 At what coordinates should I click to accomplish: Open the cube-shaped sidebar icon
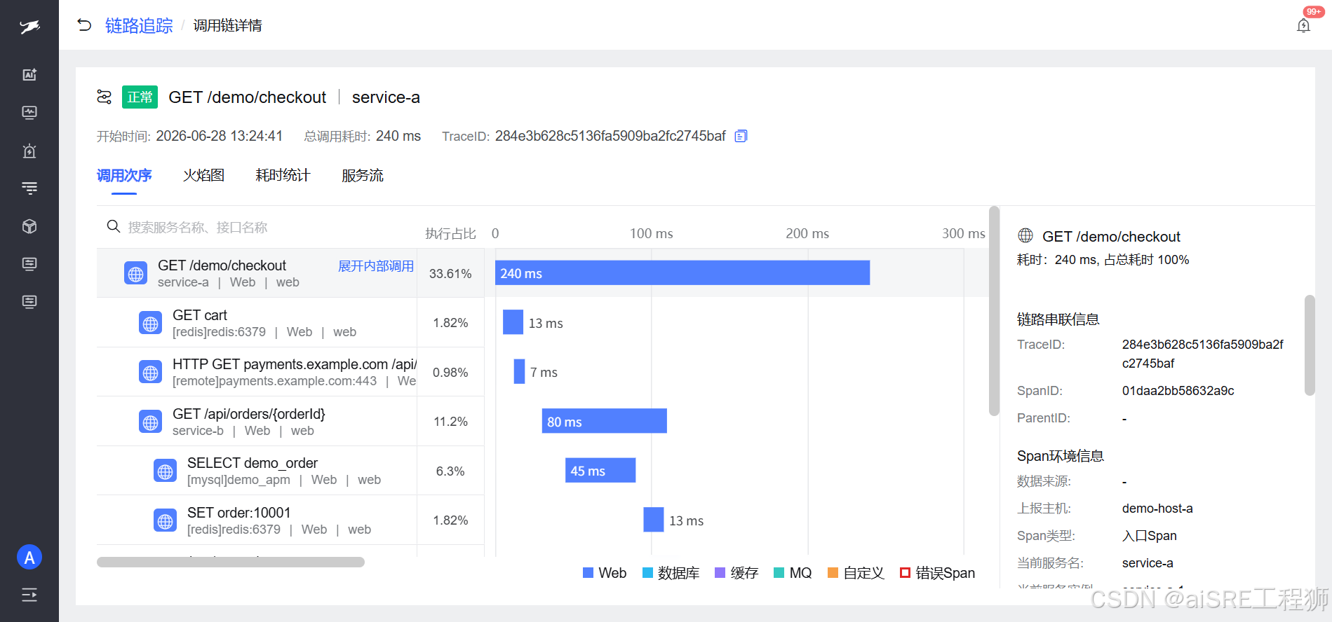click(29, 226)
